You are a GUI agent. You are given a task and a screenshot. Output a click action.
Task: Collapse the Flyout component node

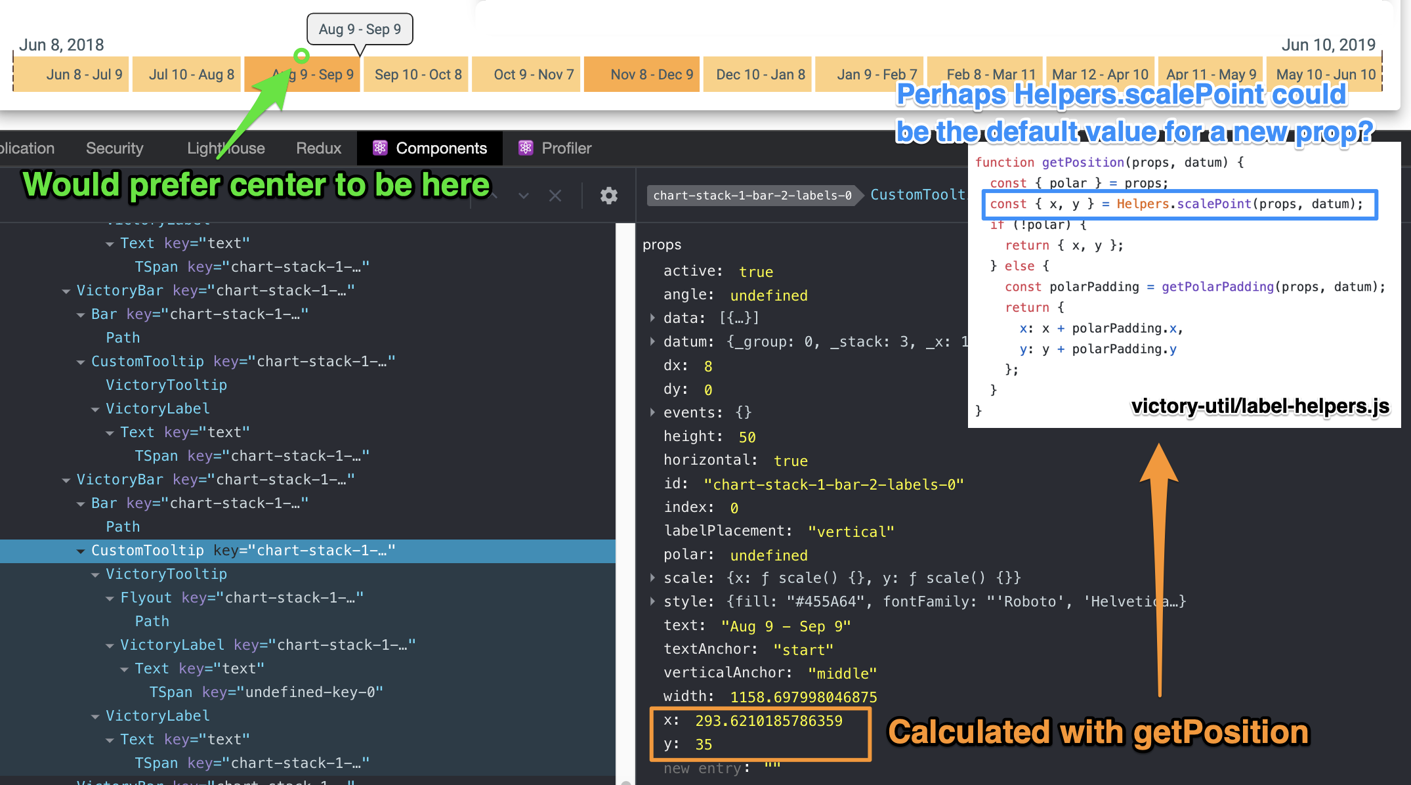(x=110, y=599)
